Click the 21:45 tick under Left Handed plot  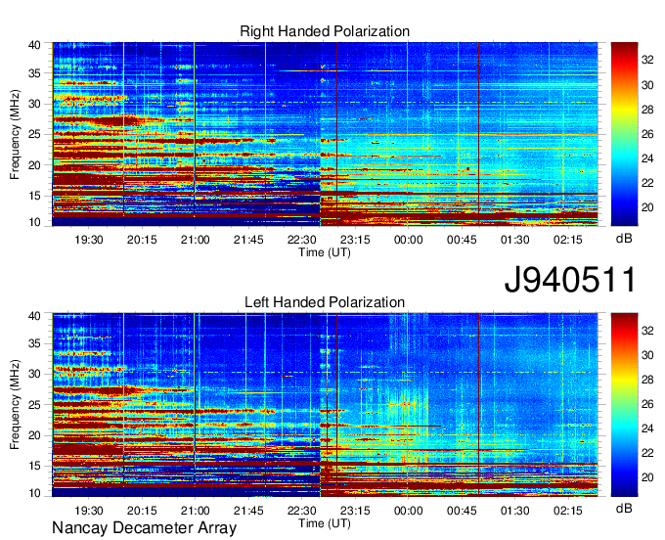248,511
